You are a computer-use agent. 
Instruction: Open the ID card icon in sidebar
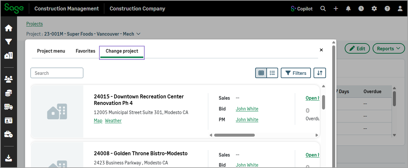coord(9,121)
